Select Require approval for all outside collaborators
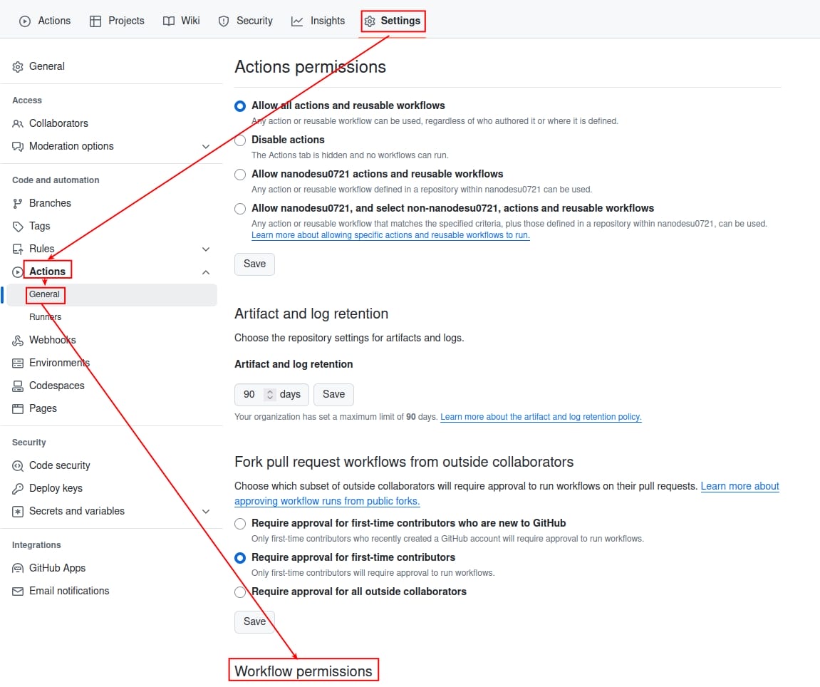This screenshot has height=687, width=820. click(240, 592)
